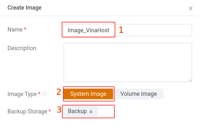This screenshot has height=127, width=200.
Task: Click the required asterisk beside Name
Action: pyautogui.click(x=25, y=29)
